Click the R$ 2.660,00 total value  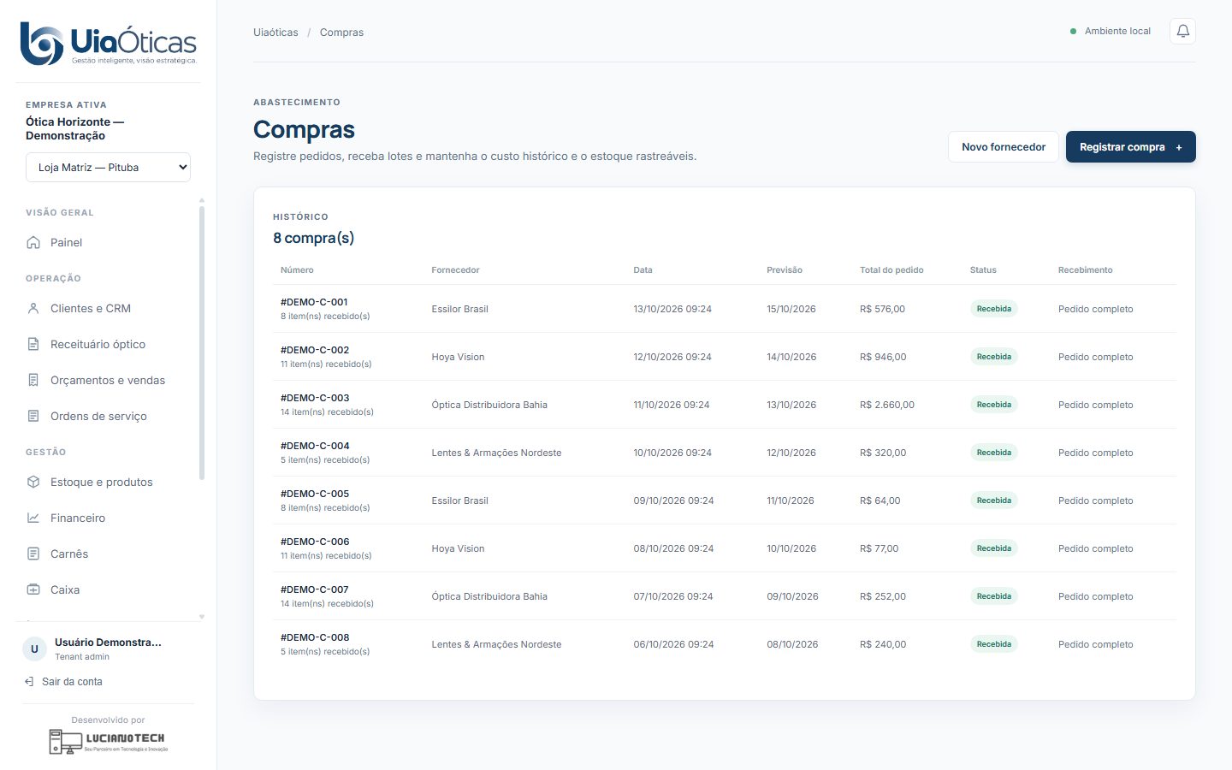pos(887,405)
